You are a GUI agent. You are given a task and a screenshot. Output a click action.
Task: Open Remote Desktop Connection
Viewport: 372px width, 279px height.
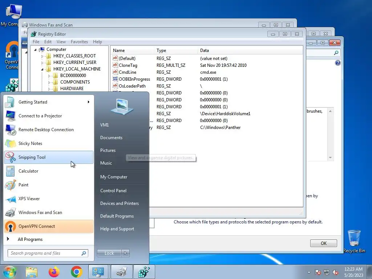49,130
